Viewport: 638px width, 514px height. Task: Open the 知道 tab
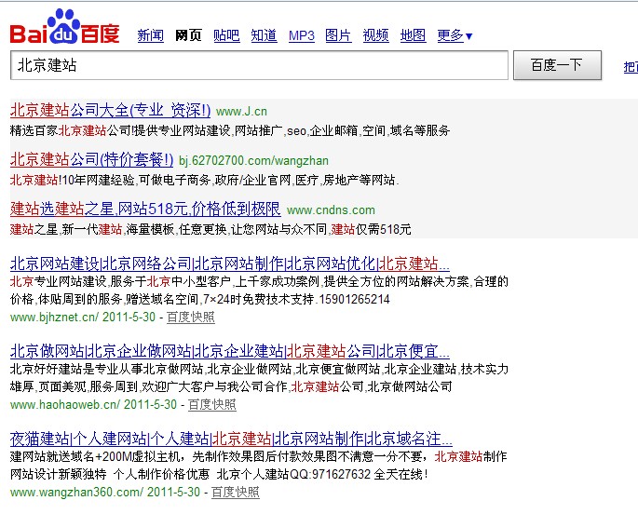coord(264,35)
